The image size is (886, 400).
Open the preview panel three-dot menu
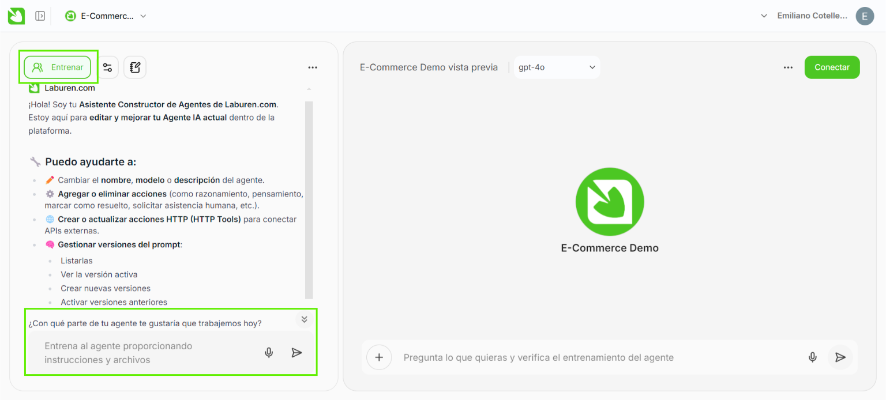(x=788, y=67)
